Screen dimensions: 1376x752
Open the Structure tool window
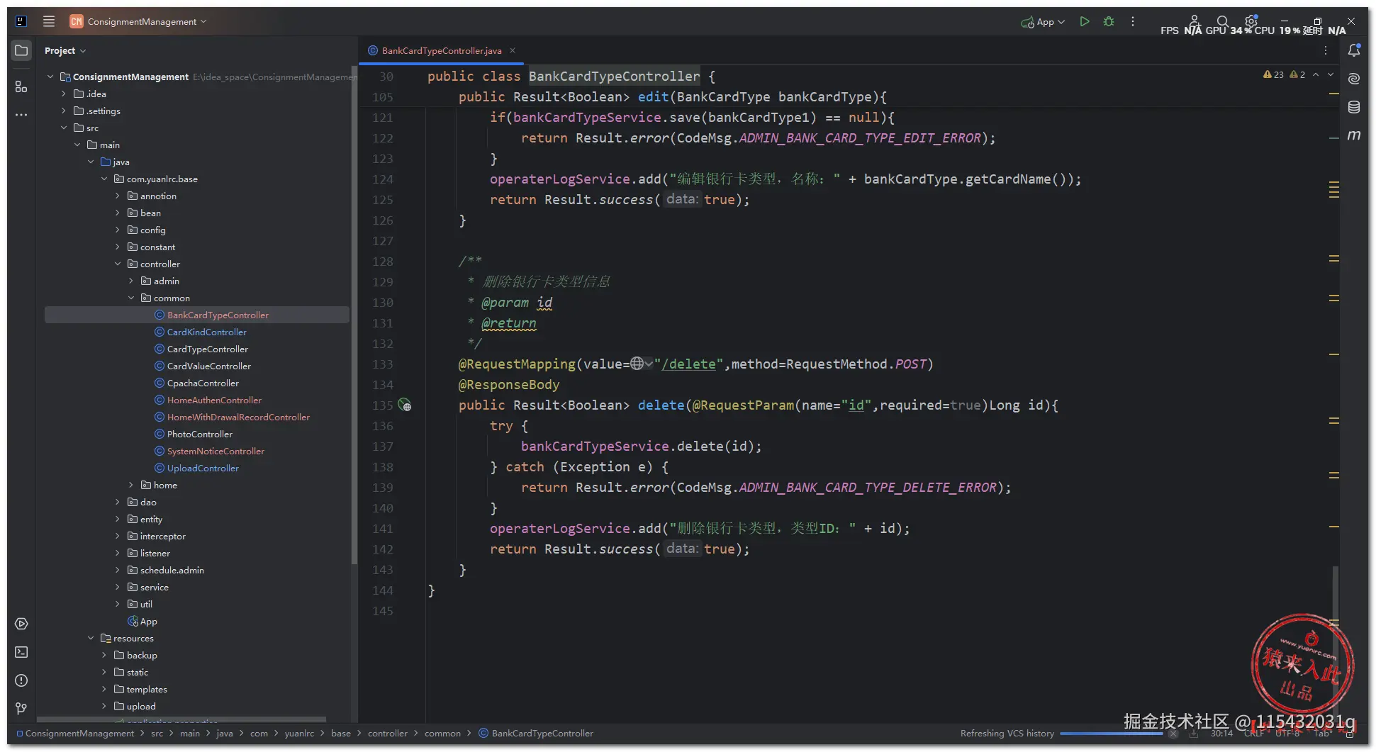[21, 86]
